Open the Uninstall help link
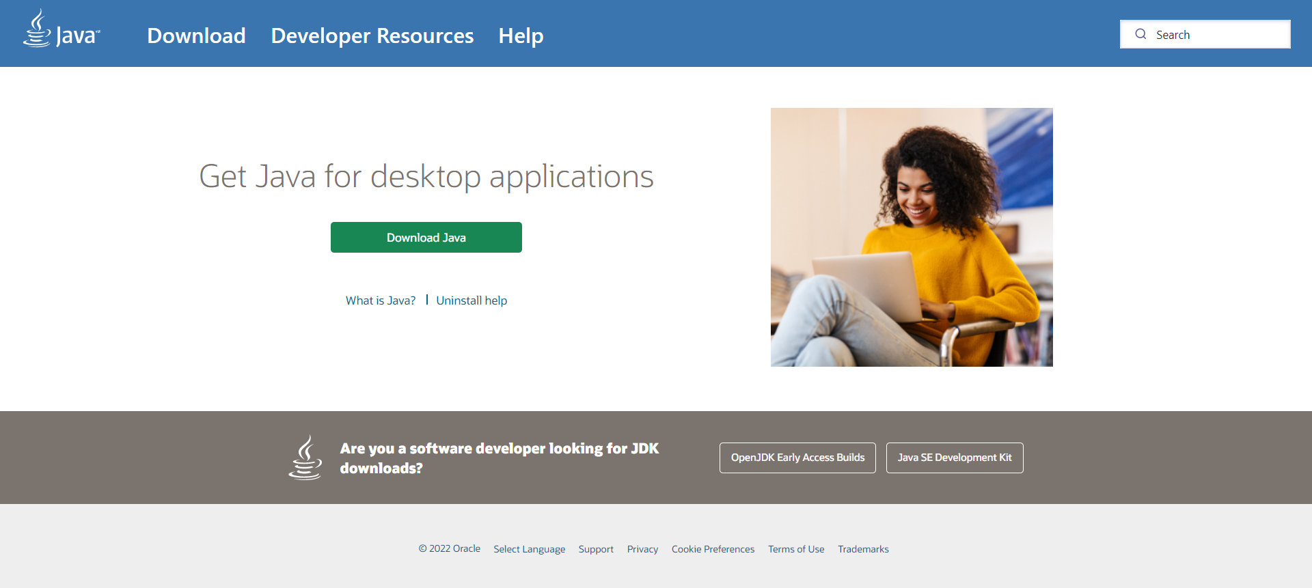The width and height of the screenshot is (1312, 588). pyautogui.click(x=471, y=300)
